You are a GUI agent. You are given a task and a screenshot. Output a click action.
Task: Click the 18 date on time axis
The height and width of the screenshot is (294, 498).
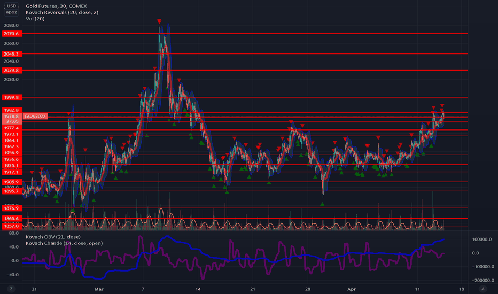pos(462,289)
